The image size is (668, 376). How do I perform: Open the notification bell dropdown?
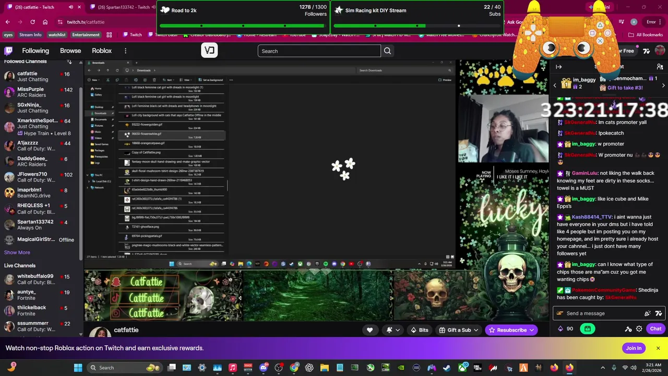click(x=393, y=330)
